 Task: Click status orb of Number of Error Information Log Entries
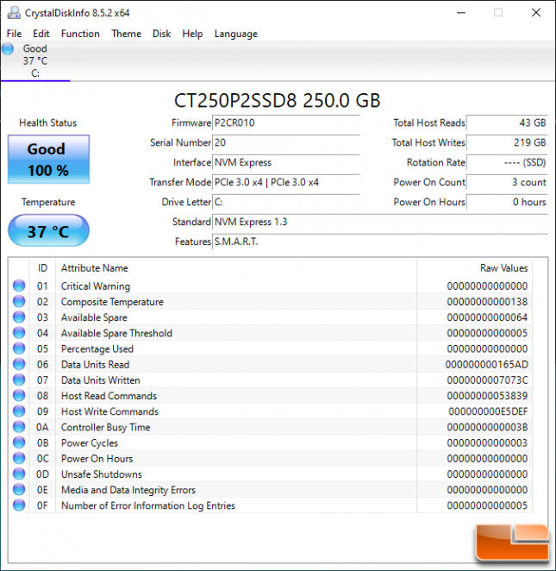click(x=19, y=505)
